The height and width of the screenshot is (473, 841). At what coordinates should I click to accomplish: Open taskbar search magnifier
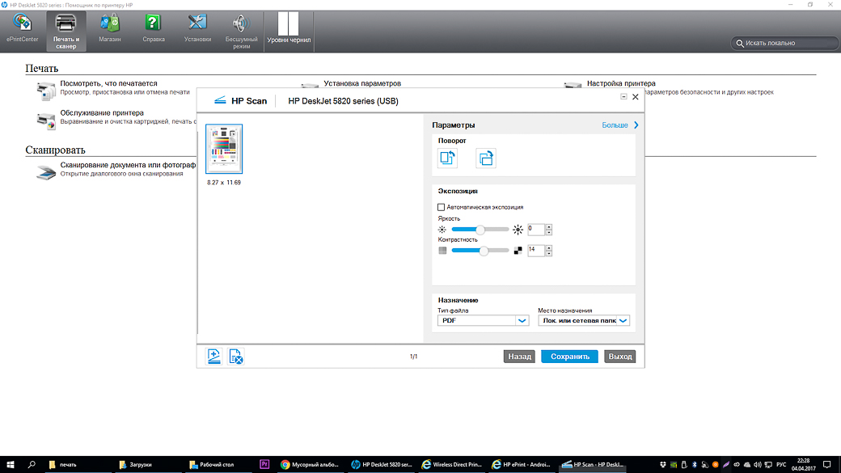(x=31, y=464)
